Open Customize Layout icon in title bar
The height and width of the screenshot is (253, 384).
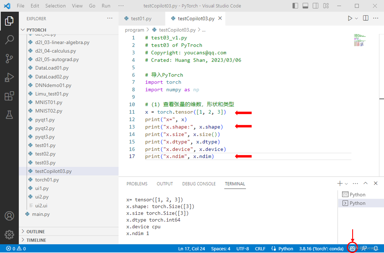326,6
